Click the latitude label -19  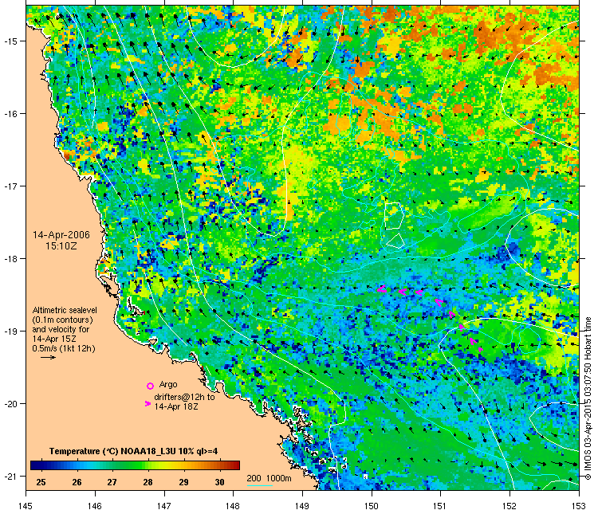click(10, 331)
